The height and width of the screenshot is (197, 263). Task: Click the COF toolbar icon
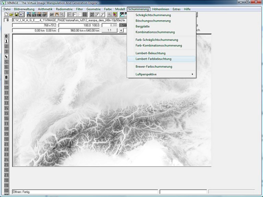point(44,14)
